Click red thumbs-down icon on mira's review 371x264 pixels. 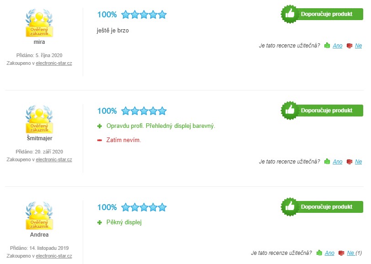coord(349,46)
